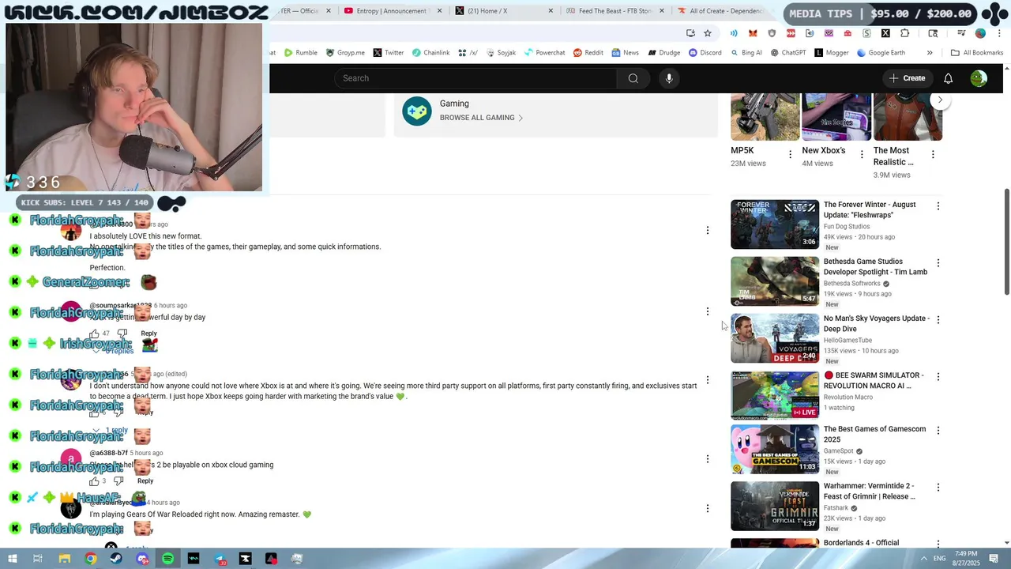This screenshot has width=1011, height=569.
Task: Open comment options for LOVE new format comment
Action: pyautogui.click(x=708, y=231)
